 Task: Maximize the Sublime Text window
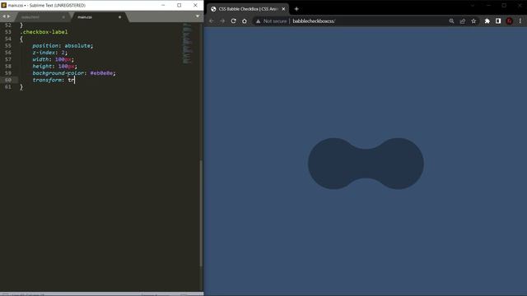180,5
